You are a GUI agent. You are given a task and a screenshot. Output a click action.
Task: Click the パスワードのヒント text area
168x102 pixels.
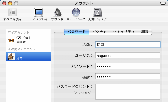coord(128,92)
